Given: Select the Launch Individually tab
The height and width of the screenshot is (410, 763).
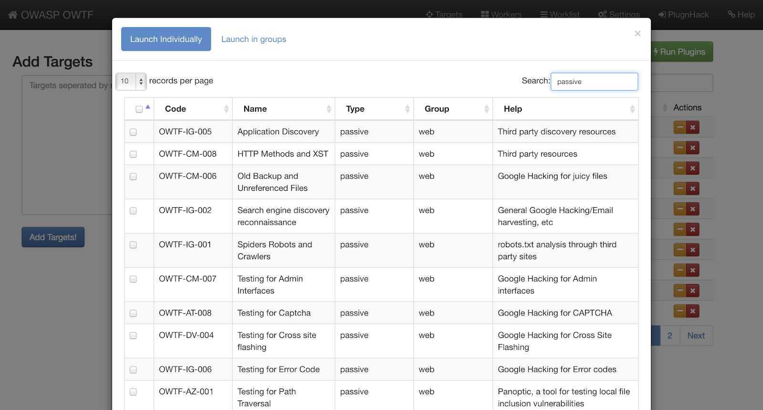Looking at the screenshot, I should click(x=166, y=39).
